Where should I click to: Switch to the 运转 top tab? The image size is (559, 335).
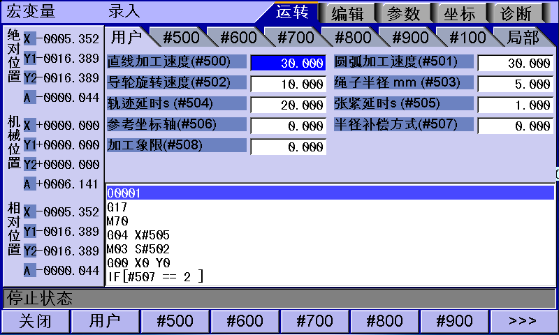pyautogui.click(x=291, y=13)
